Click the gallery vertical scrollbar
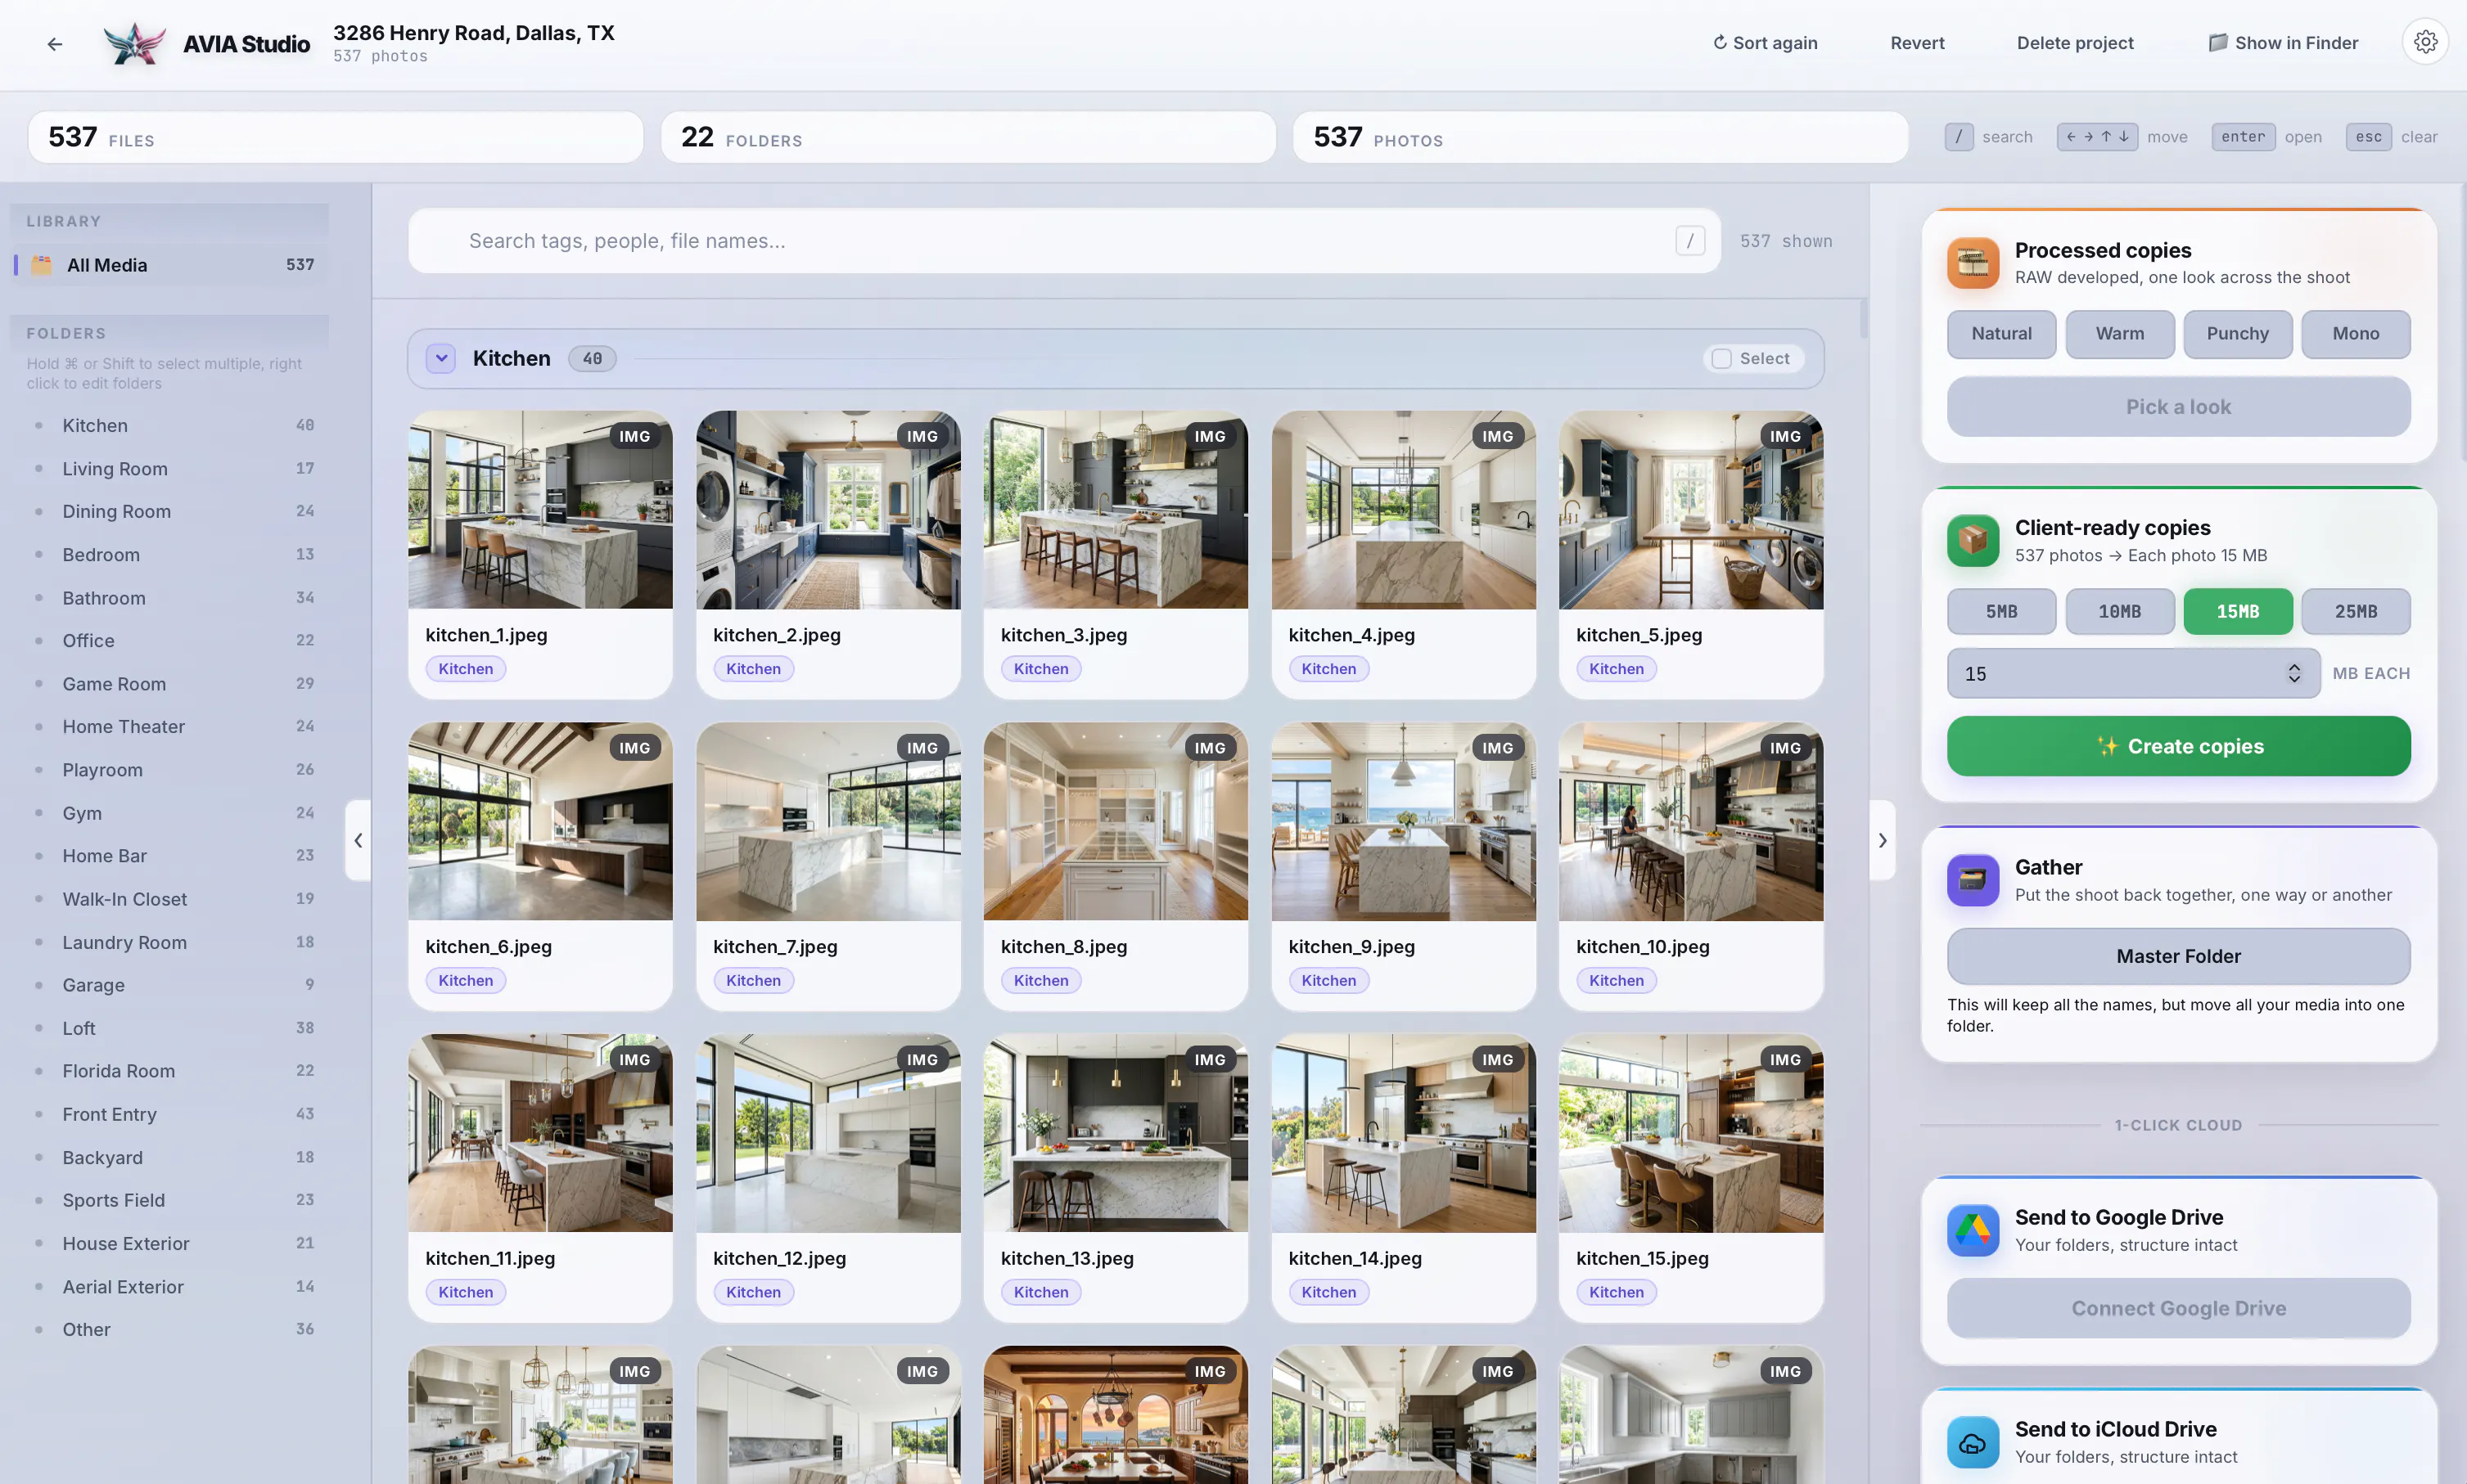The image size is (2467, 1484). [x=1863, y=320]
